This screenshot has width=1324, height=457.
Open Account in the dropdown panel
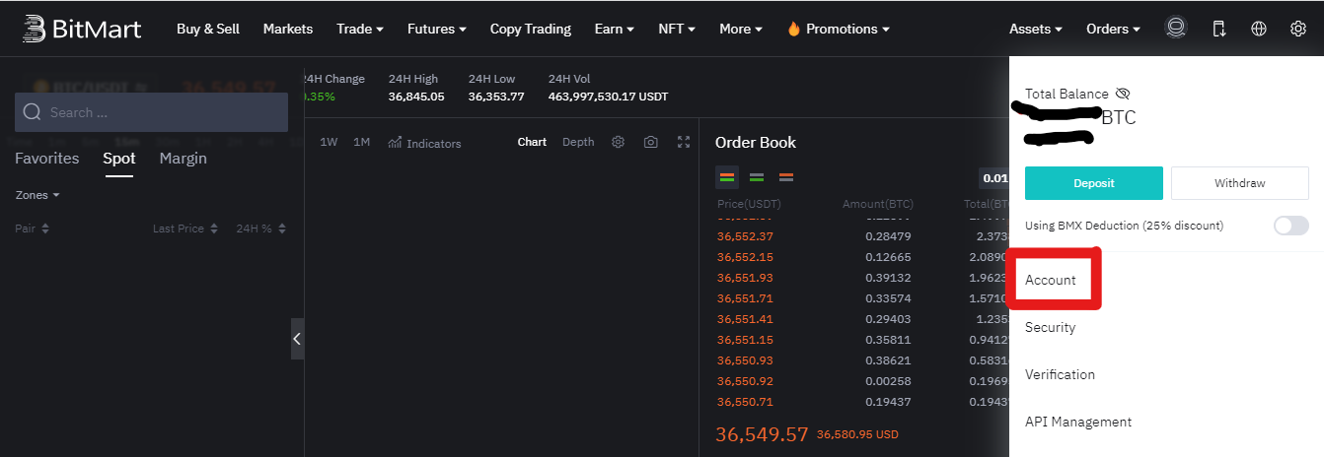click(x=1051, y=280)
